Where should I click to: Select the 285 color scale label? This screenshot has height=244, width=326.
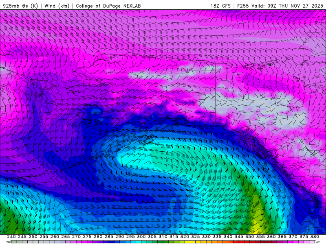coord(109,237)
